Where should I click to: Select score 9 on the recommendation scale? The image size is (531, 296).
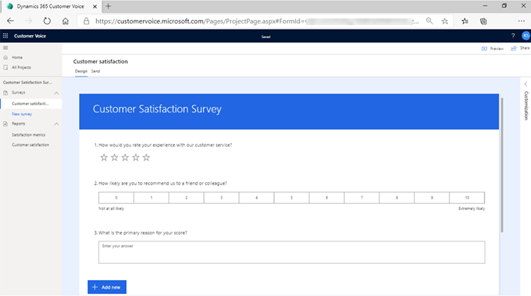tap(432, 198)
